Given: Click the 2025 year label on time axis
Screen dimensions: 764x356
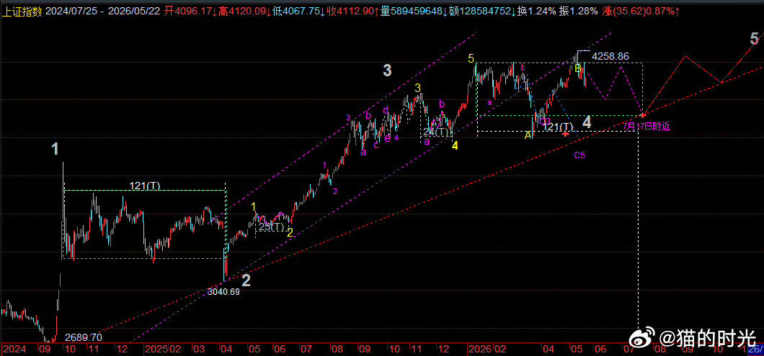Looking at the screenshot, I should click(x=155, y=350).
